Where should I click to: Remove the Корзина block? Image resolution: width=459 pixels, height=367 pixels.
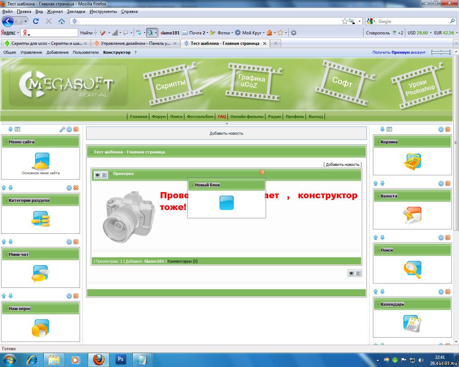coord(448,129)
